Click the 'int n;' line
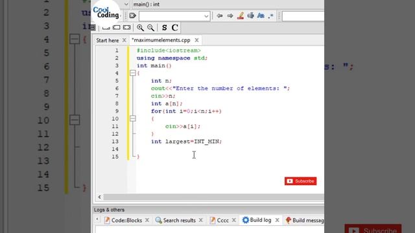415x233 pixels. point(161,81)
